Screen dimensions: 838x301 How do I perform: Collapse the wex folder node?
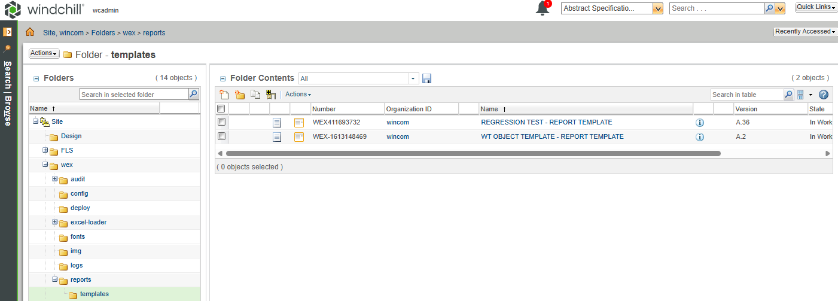45,165
